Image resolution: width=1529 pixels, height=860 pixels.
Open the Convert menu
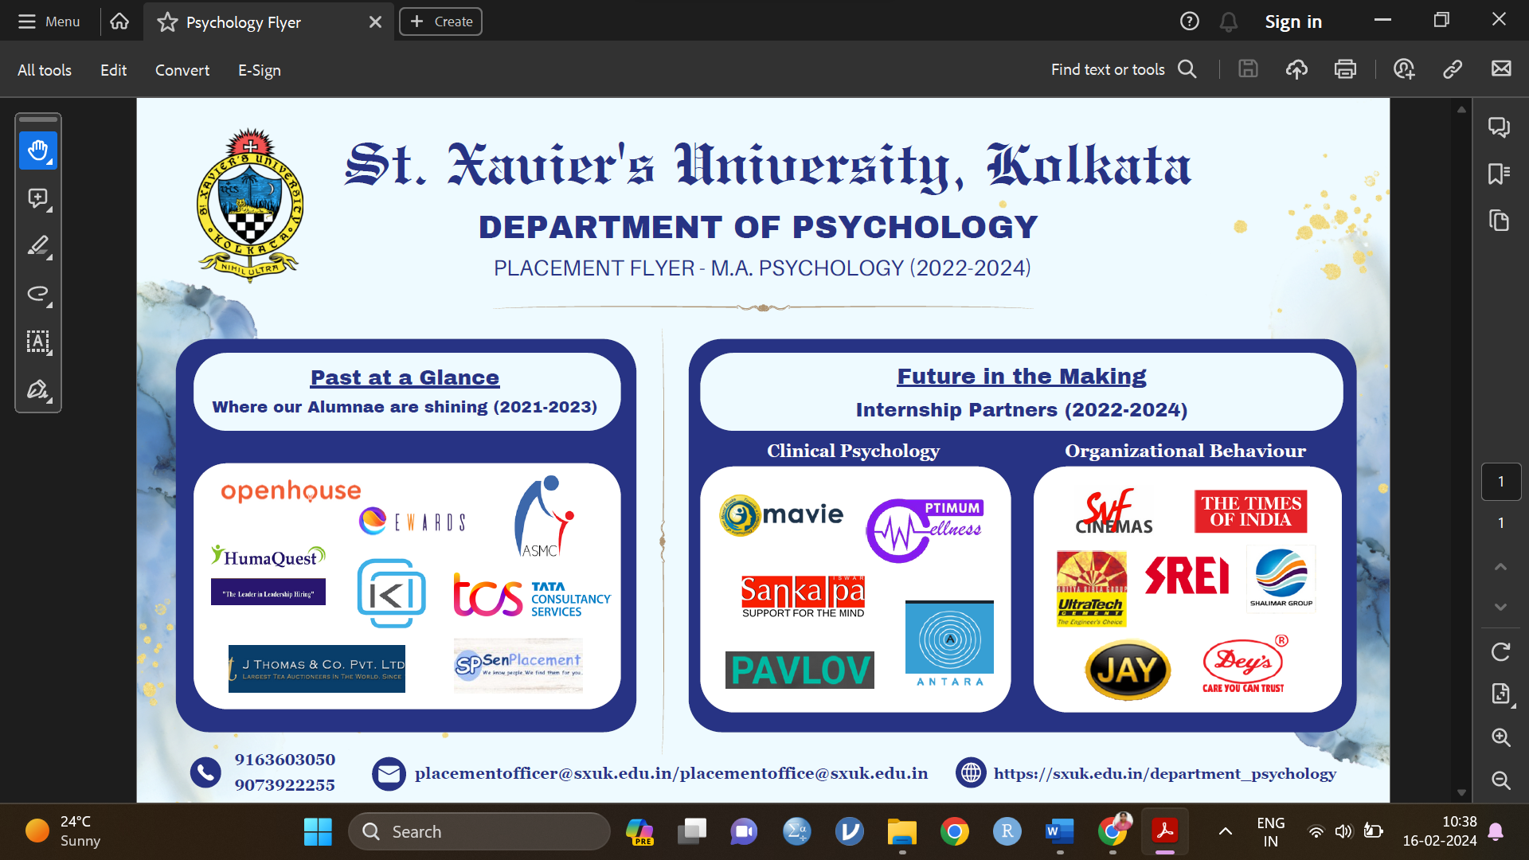pos(182,70)
